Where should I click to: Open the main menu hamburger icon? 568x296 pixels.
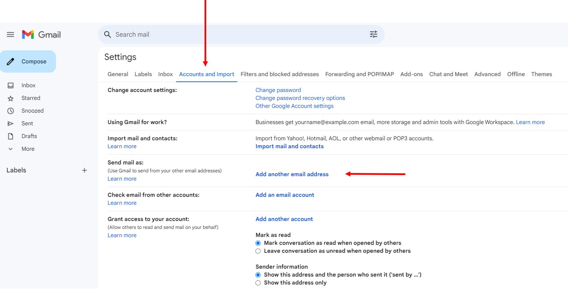tap(11, 35)
